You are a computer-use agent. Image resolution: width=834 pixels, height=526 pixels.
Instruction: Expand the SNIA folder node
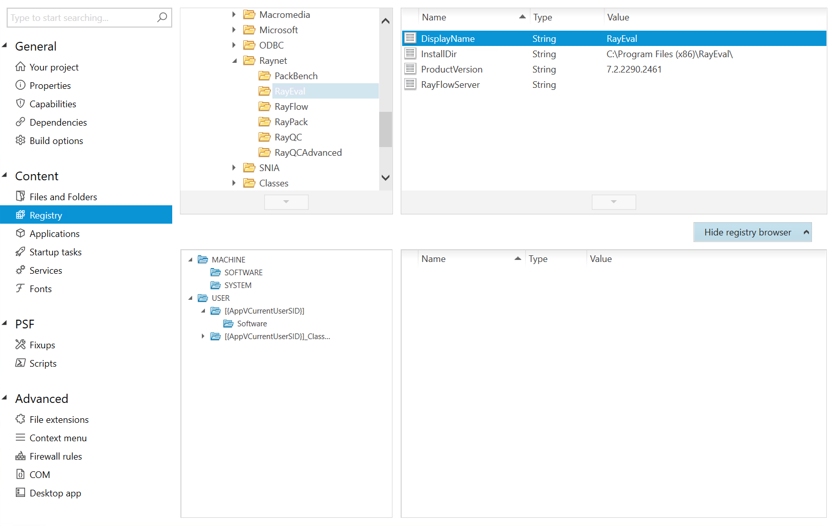[x=234, y=168]
